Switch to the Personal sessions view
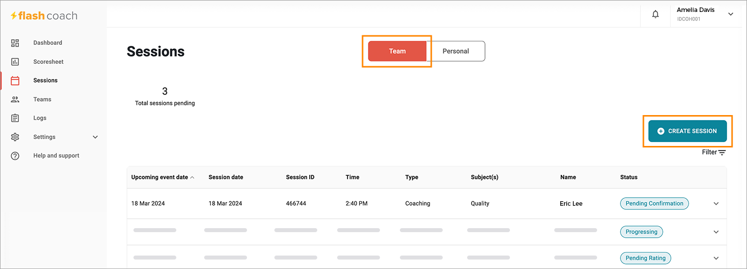This screenshot has height=269, width=747. click(x=456, y=51)
